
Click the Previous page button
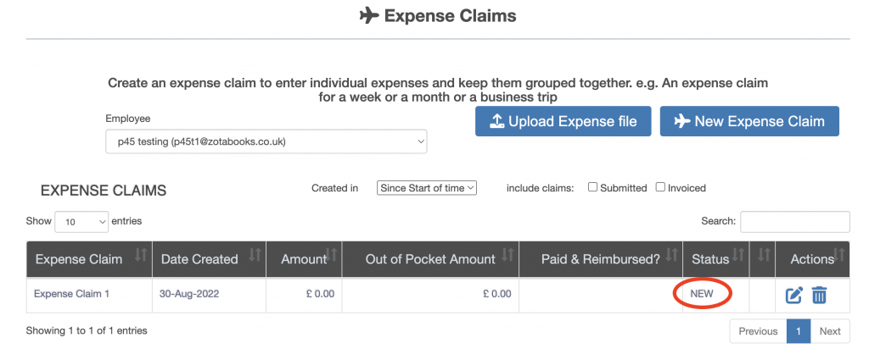(x=758, y=331)
